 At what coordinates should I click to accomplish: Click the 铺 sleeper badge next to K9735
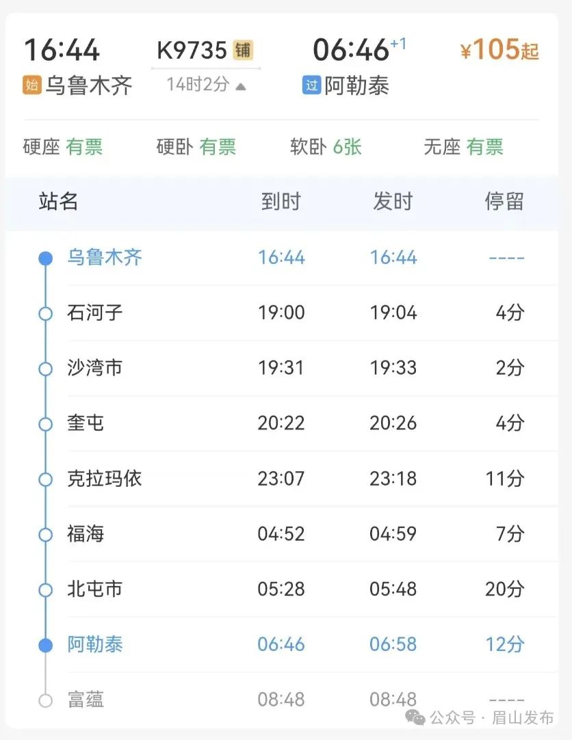click(243, 50)
